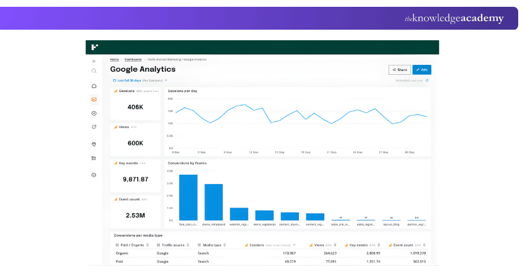The height and width of the screenshot is (278, 525).
Task: Click the Media type column header icon
Action: [199, 245]
